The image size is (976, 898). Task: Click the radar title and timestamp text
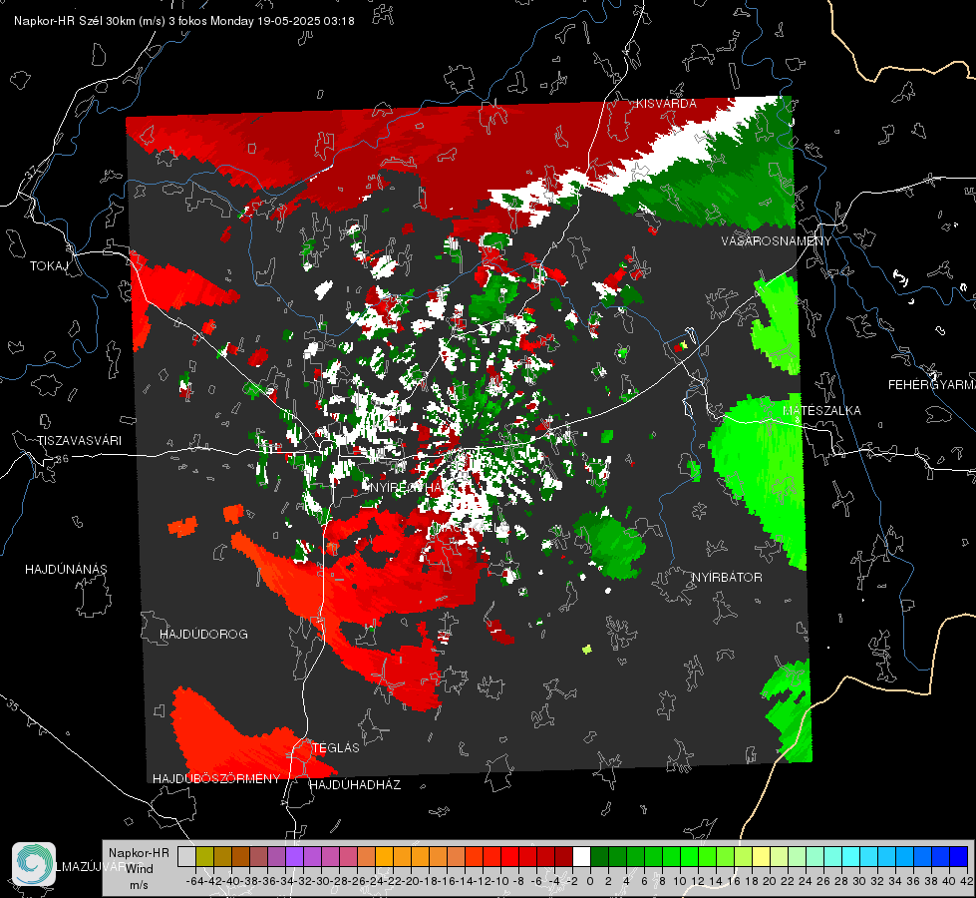pyautogui.click(x=184, y=21)
